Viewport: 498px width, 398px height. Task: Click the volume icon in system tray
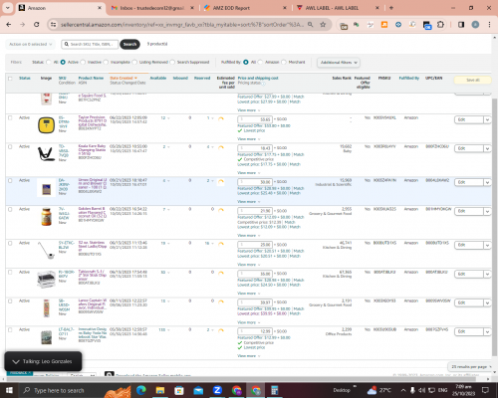(x=421, y=390)
